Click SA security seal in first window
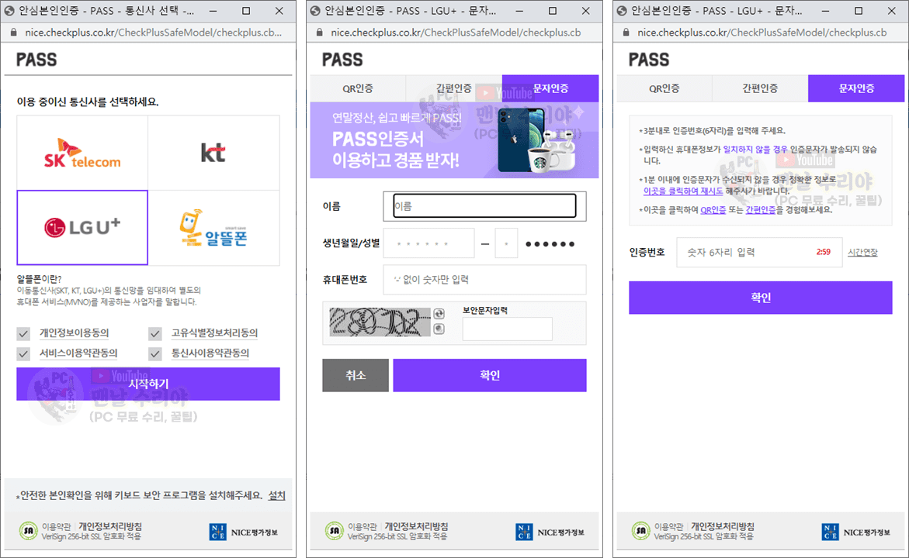909x558 pixels. pos(28,530)
